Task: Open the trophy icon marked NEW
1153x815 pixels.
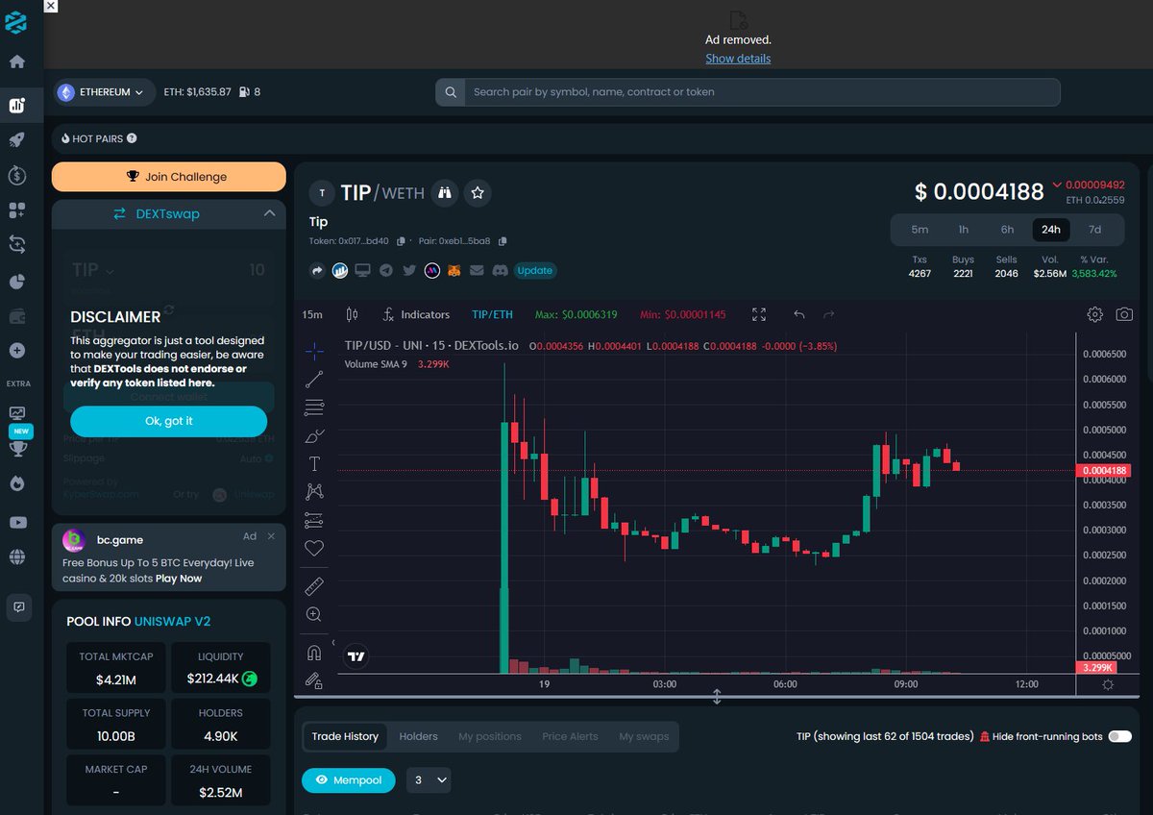Action: [x=16, y=449]
